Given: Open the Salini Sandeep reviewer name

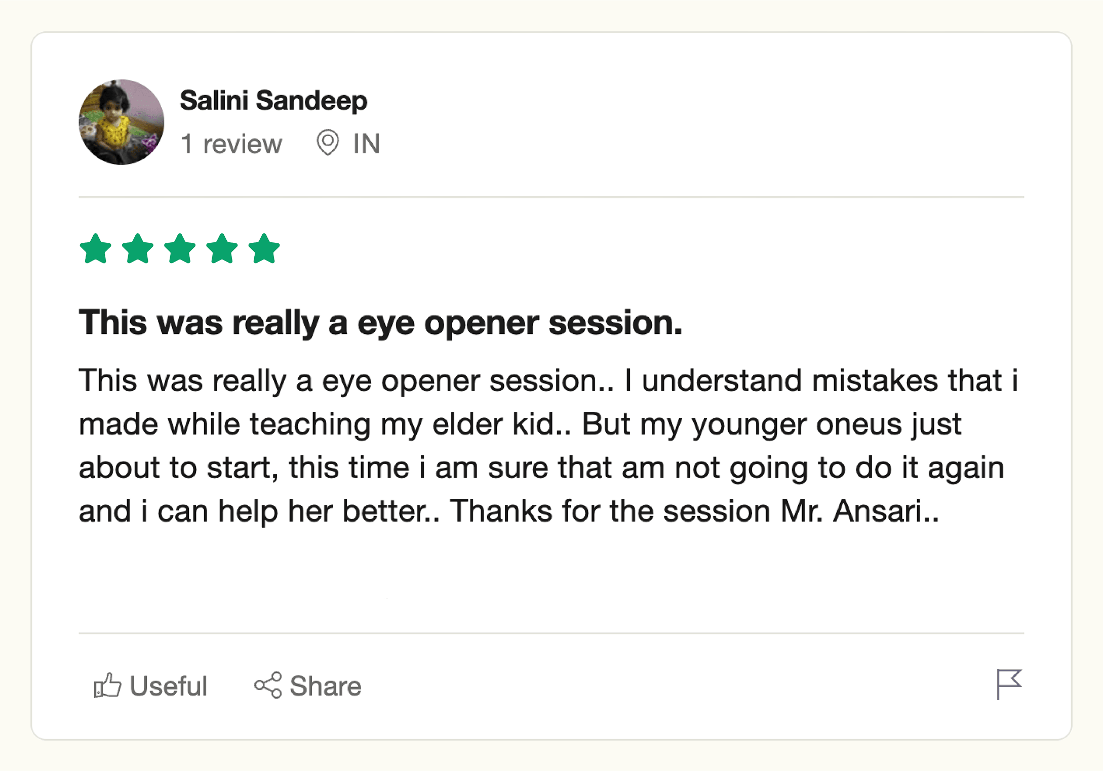Looking at the screenshot, I should click(273, 100).
